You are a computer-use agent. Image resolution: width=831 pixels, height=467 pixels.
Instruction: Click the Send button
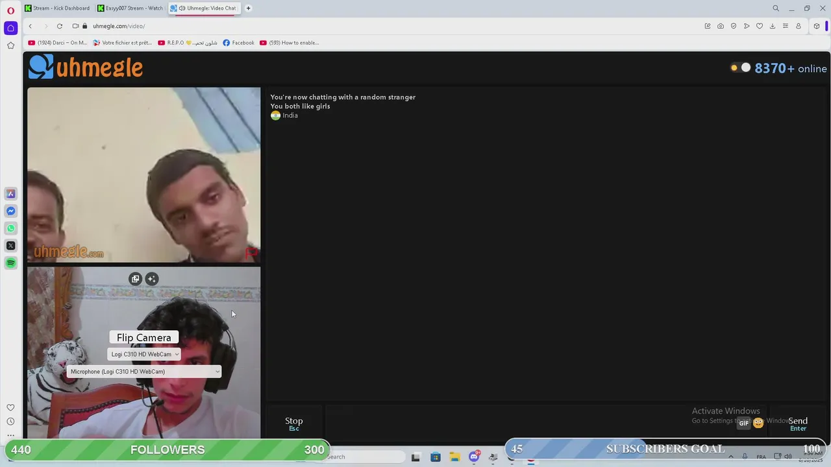798,423
